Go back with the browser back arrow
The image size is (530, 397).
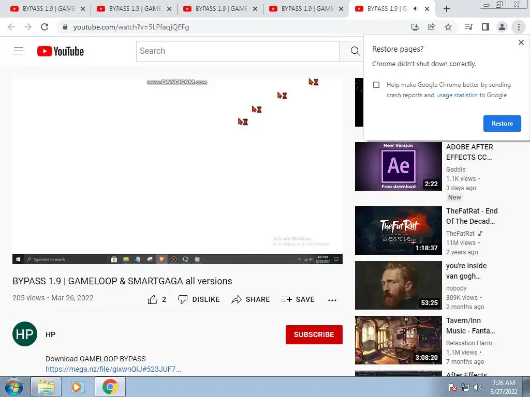click(x=11, y=27)
